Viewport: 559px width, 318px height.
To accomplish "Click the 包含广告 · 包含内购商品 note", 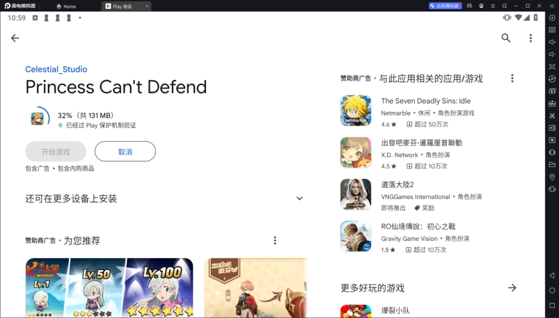I will coord(60,169).
